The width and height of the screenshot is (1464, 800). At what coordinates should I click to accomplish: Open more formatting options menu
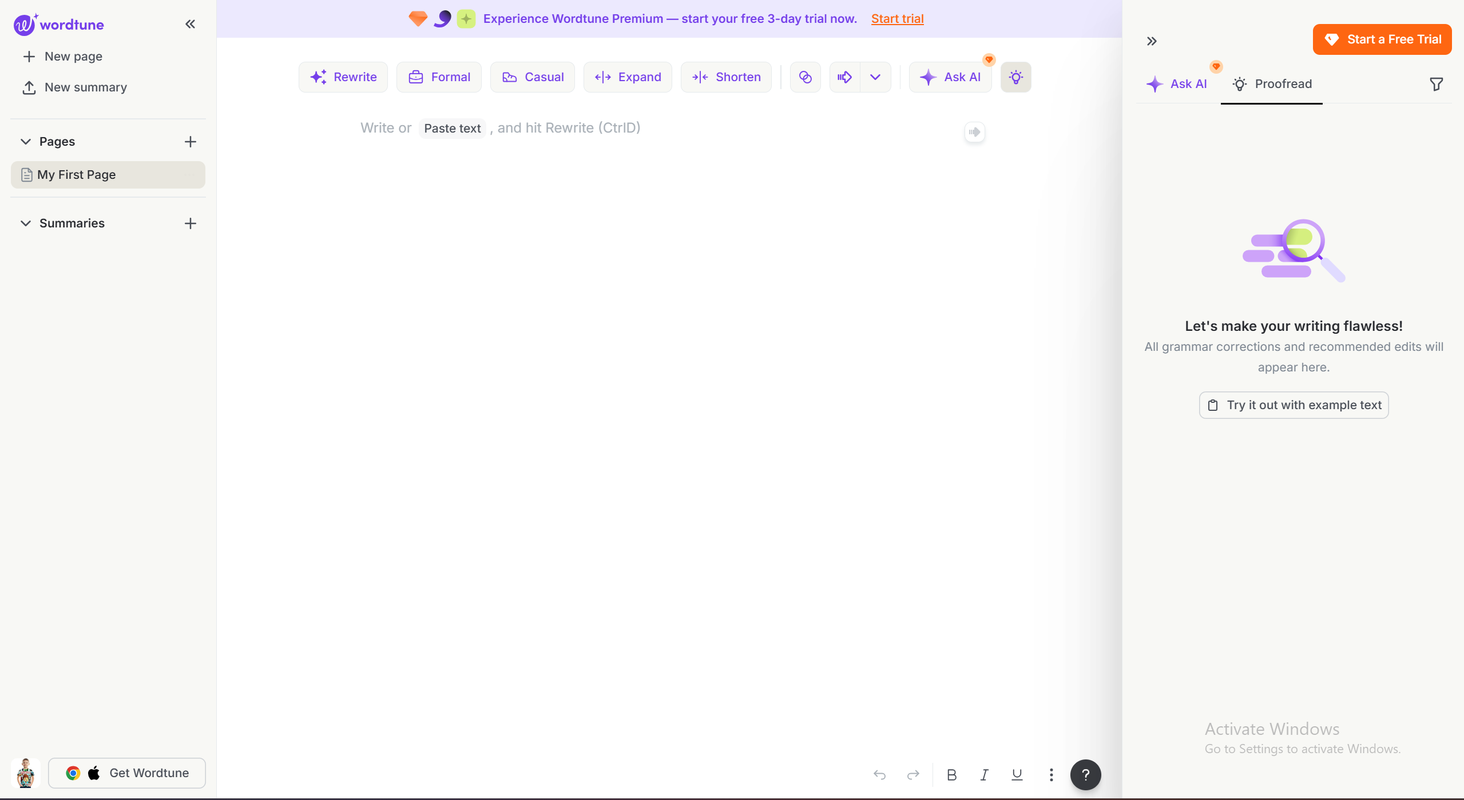[x=1051, y=774]
